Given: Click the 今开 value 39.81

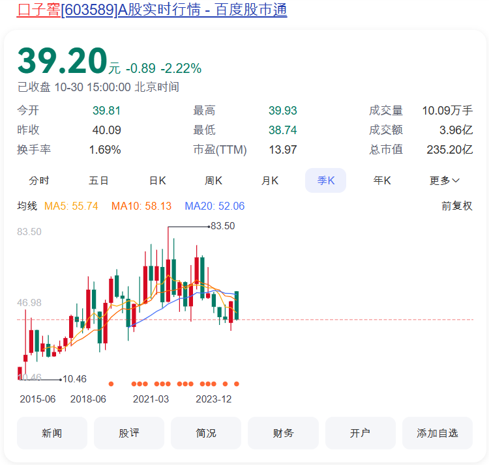Looking at the screenshot, I should point(106,110).
